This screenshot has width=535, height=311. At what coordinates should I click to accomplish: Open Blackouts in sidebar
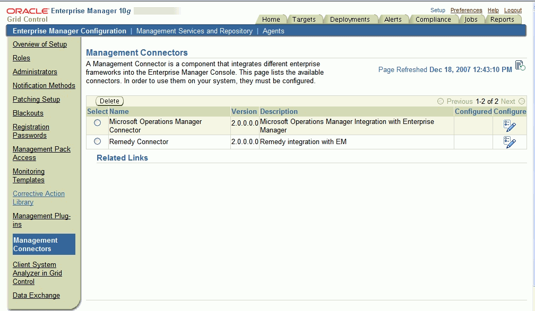(28, 113)
